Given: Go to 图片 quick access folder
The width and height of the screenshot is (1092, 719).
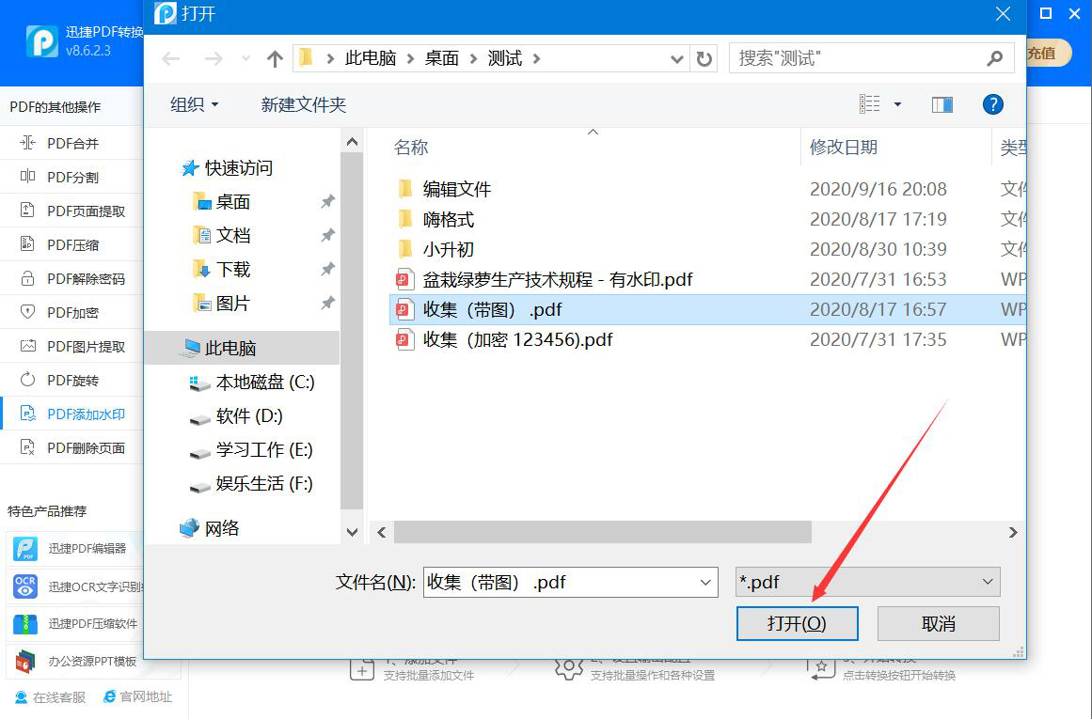Looking at the screenshot, I should pos(221,304).
